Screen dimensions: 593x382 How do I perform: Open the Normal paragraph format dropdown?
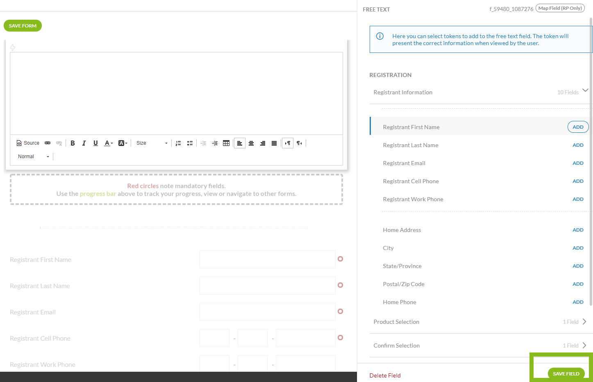click(x=34, y=157)
